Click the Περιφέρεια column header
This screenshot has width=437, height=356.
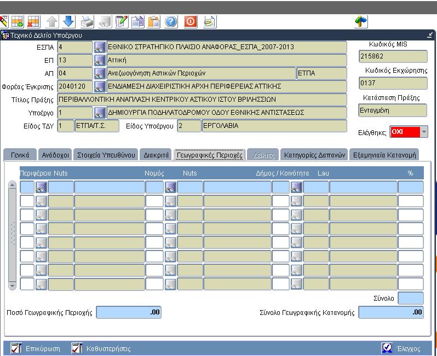pyautogui.click(x=36, y=173)
